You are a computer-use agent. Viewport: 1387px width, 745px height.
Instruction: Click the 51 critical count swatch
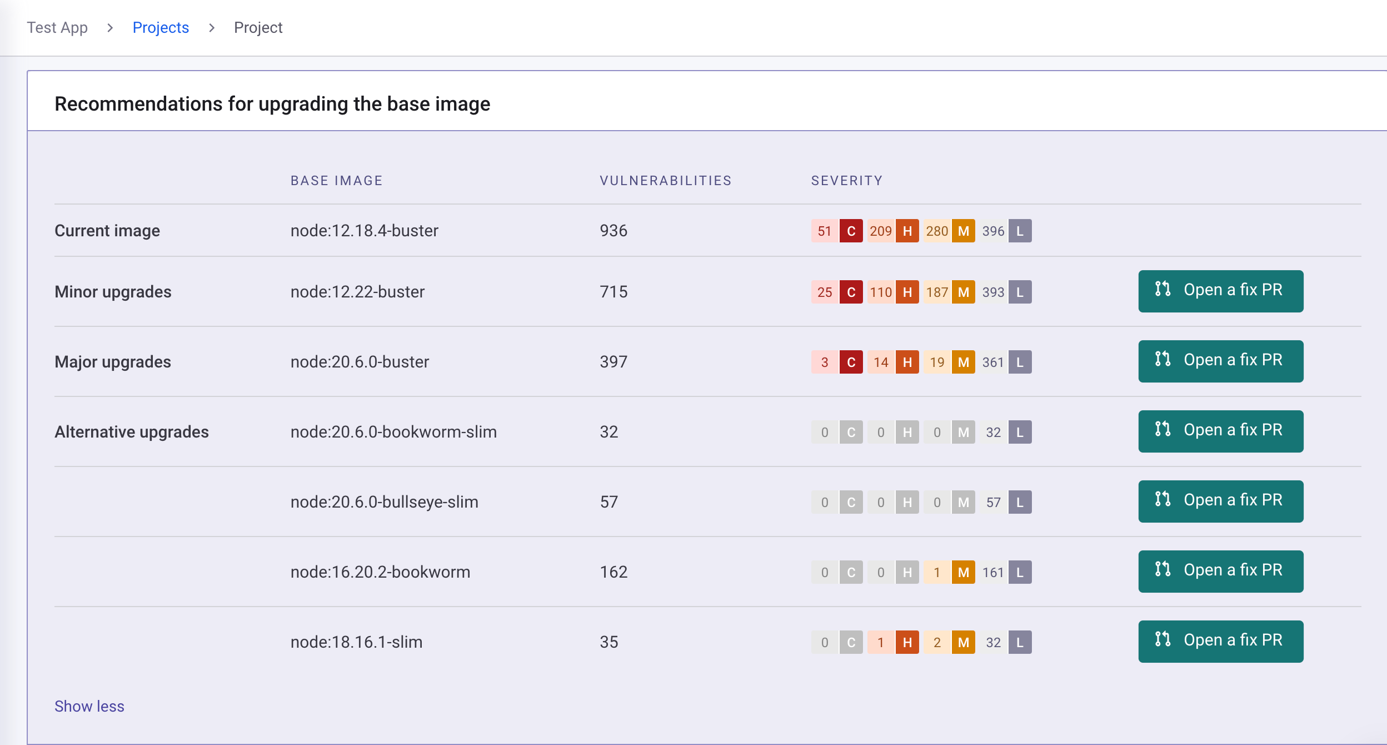coord(825,231)
